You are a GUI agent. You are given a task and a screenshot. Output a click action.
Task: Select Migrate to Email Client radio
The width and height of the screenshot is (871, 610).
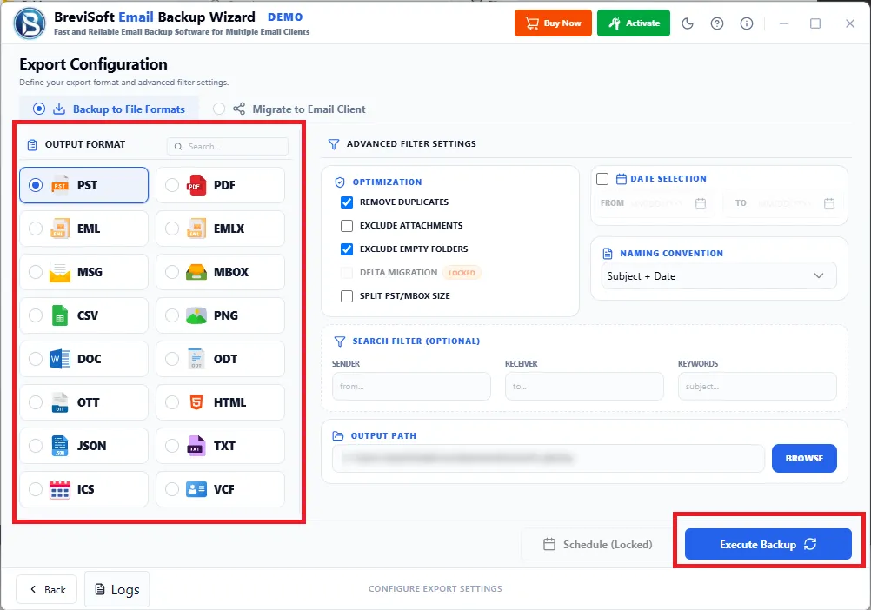(219, 109)
